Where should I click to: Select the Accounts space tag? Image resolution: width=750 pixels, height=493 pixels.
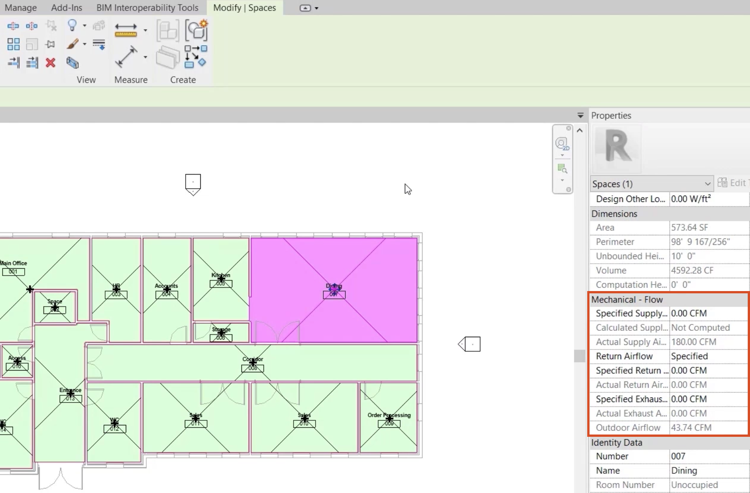[166, 291]
